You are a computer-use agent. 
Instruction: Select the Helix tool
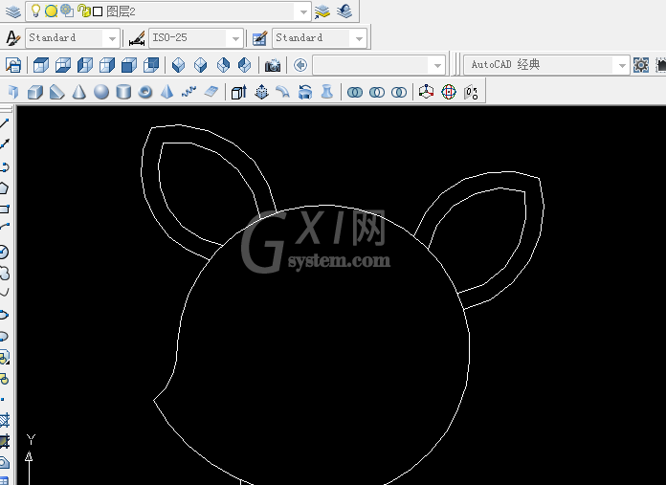coord(189,92)
